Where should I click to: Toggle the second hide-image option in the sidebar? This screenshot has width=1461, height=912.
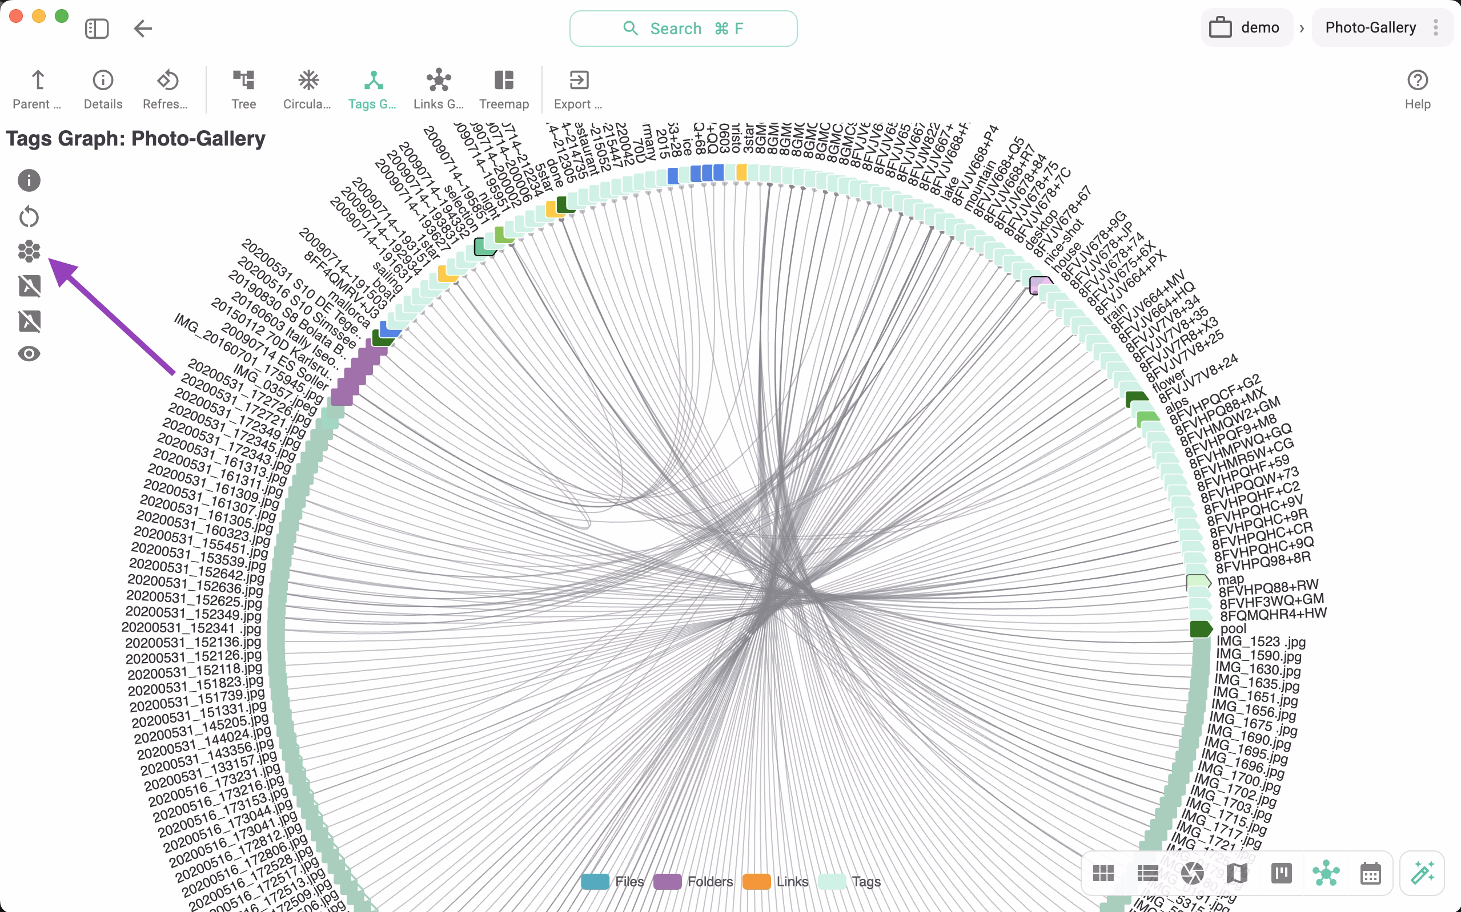pyautogui.click(x=29, y=320)
